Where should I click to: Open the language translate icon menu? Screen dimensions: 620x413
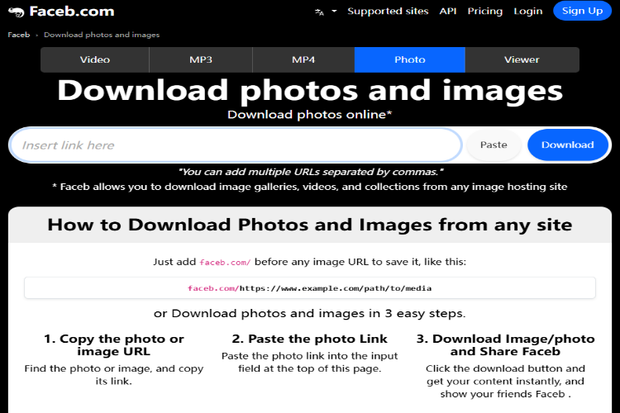pyautogui.click(x=319, y=12)
